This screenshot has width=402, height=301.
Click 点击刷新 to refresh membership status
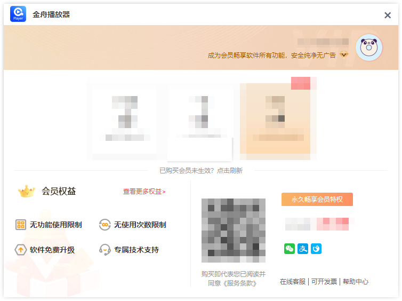[230, 170]
